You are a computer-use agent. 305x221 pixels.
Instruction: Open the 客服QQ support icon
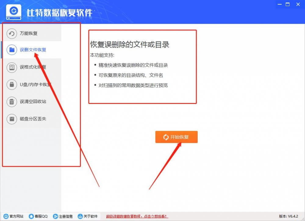click(31, 216)
